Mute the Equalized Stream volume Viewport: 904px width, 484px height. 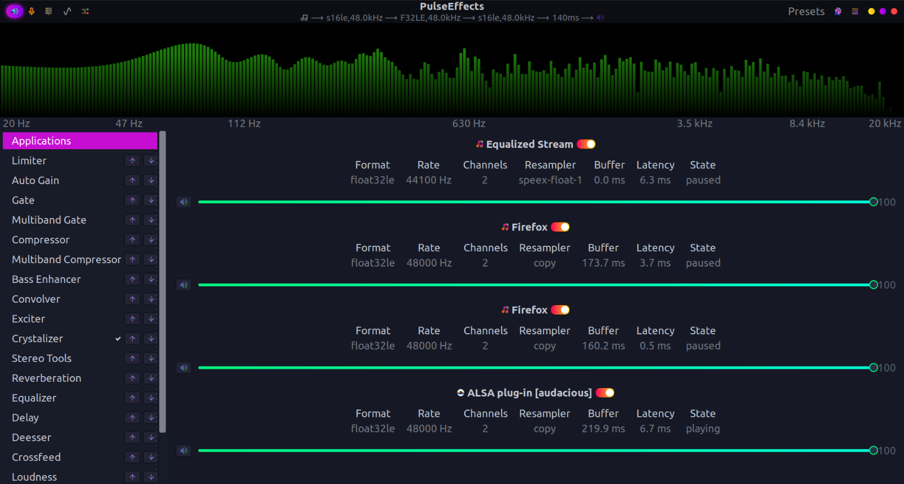[x=184, y=202]
